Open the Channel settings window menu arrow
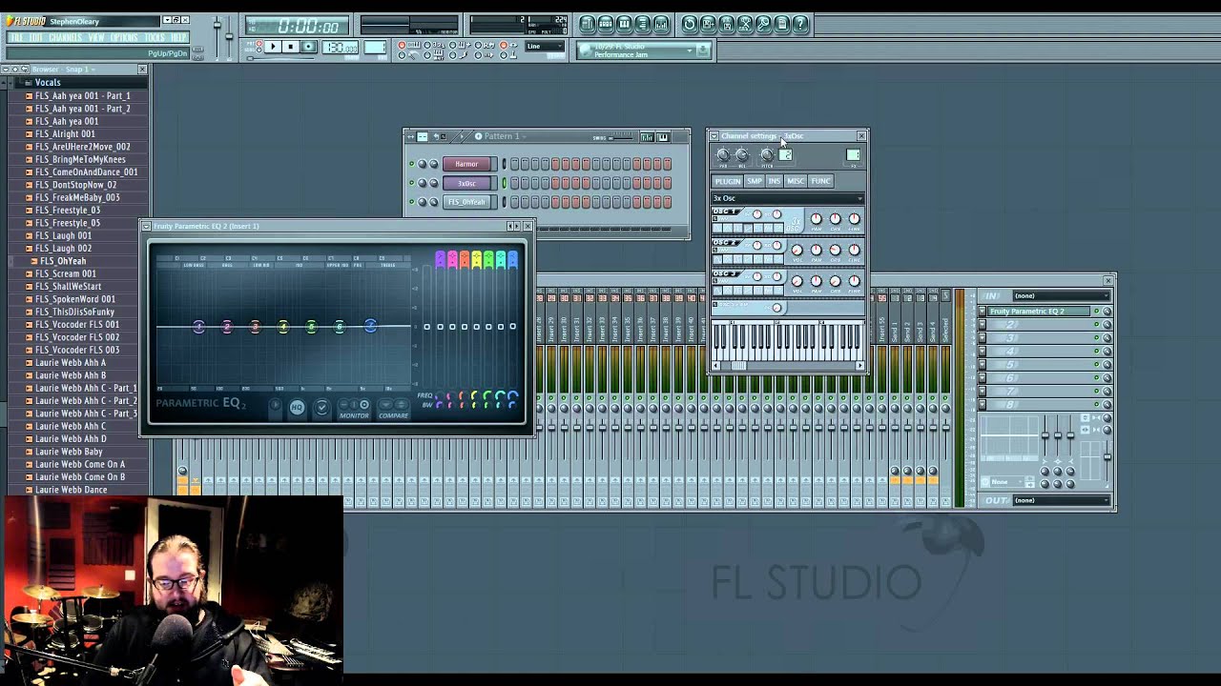 coord(714,136)
